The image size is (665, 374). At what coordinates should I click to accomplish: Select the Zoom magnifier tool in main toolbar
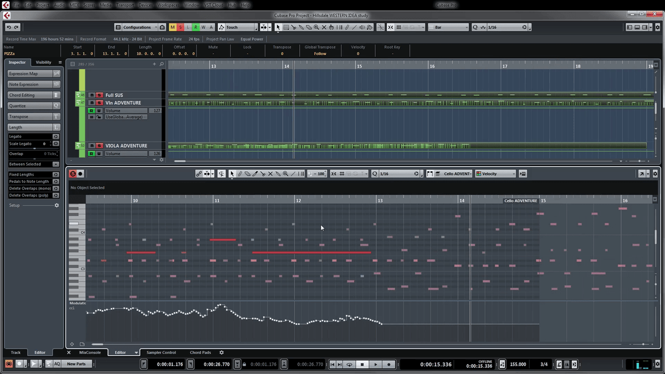(316, 27)
